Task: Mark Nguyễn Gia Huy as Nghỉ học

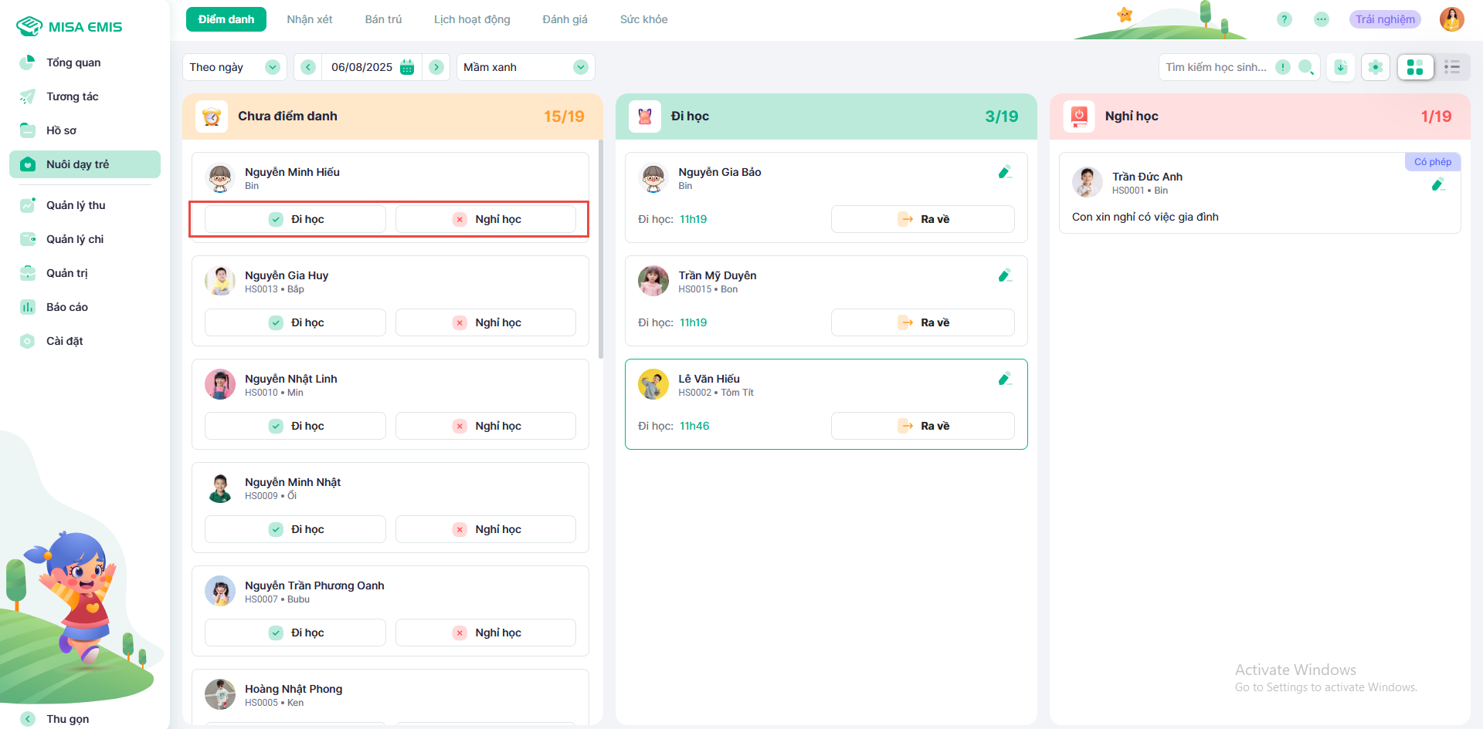Action: click(486, 322)
